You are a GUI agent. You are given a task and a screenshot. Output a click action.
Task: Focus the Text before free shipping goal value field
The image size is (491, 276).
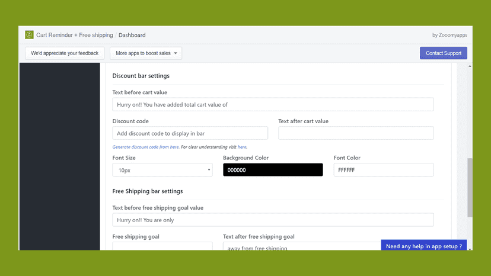click(x=273, y=220)
